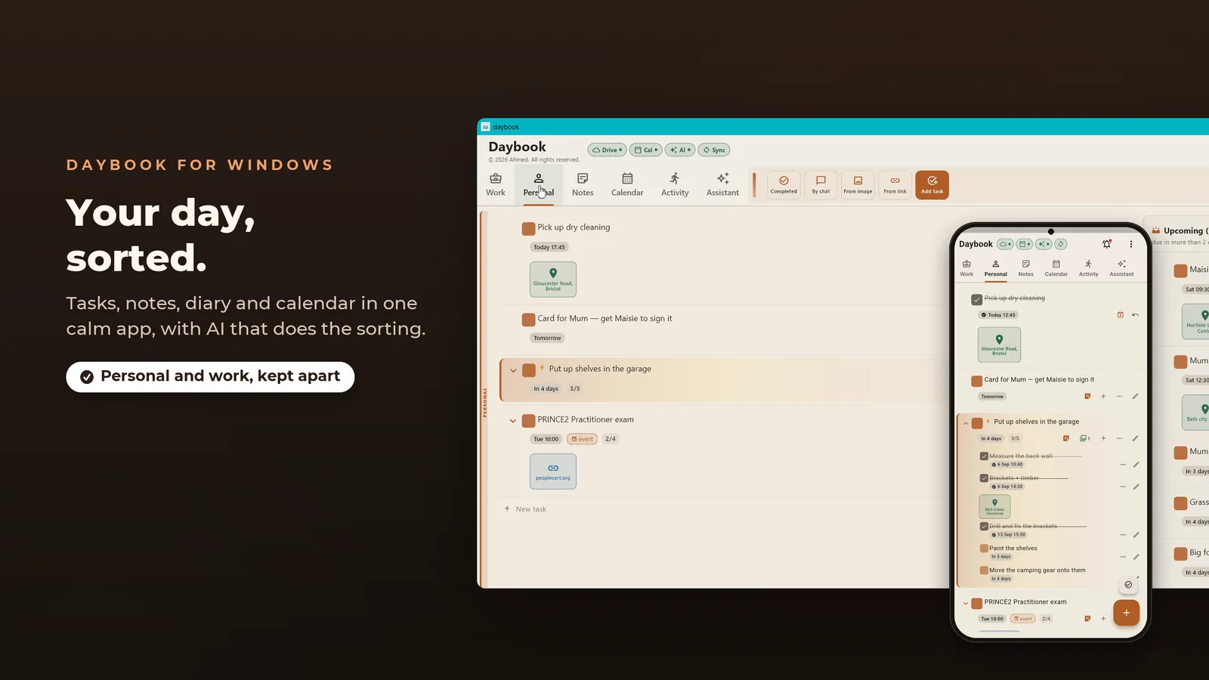Uncheck Measure the back wall subtask
This screenshot has width=1209, height=680.
tap(984, 456)
